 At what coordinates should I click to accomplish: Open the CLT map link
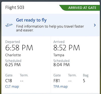coord(12,87)
